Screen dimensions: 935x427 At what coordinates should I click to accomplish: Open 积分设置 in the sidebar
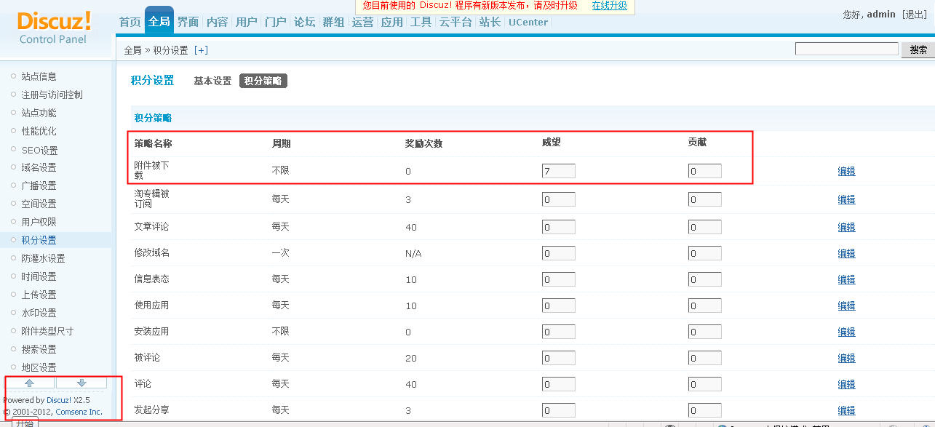coord(39,240)
